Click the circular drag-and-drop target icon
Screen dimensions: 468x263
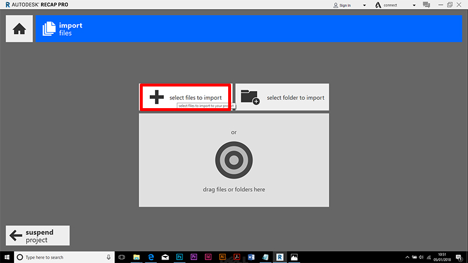coord(233,160)
